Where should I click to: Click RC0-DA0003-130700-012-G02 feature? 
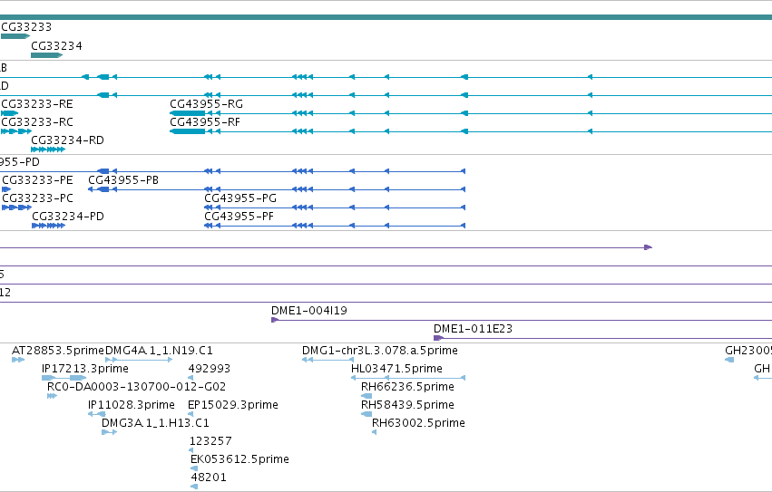pos(53,396)
